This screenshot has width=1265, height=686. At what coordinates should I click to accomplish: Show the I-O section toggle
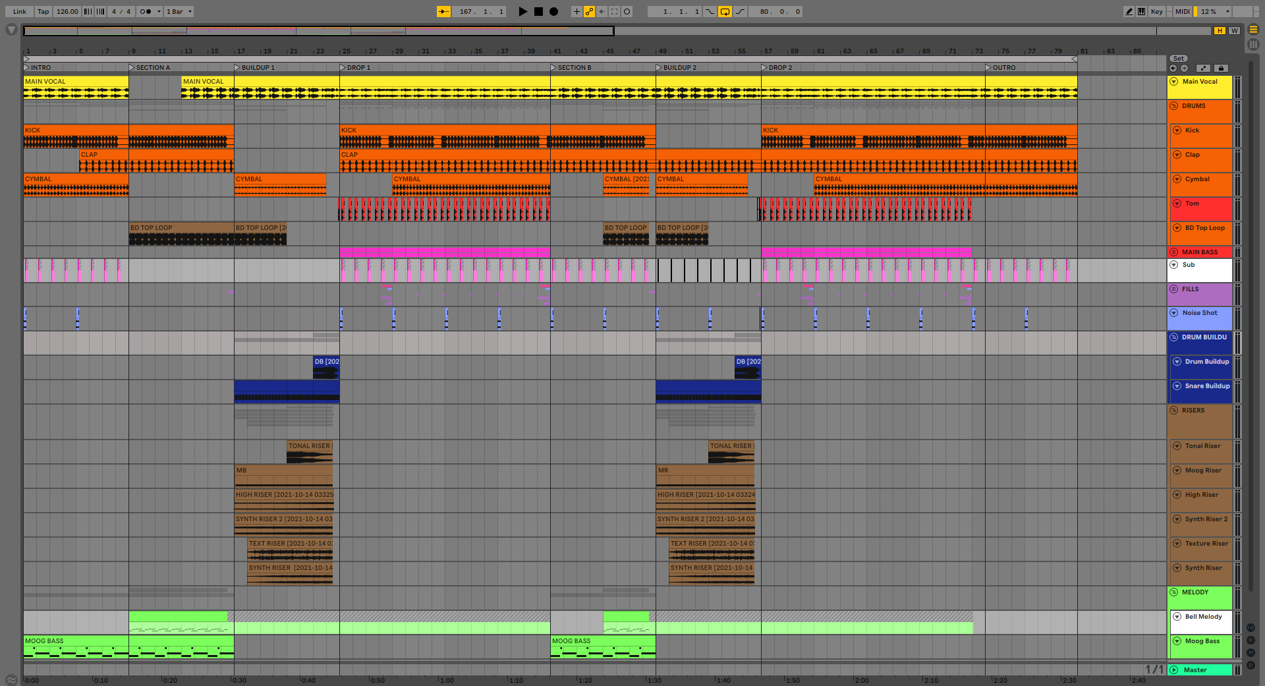coord(1251,628)
